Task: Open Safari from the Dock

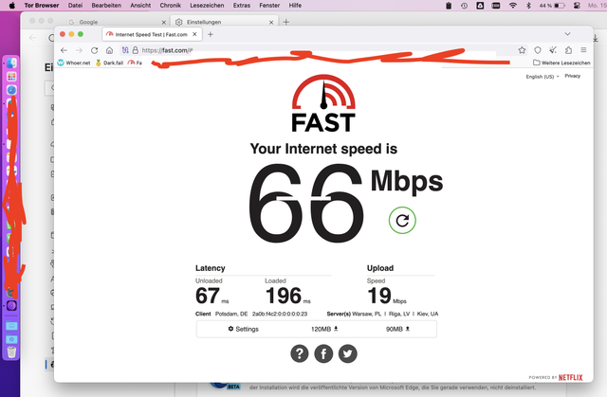Action: (x=11, y=90)
